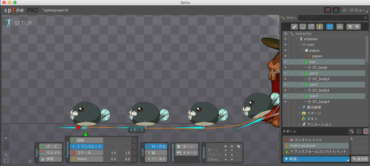The width and height of the screenshot is (370, 166).
Task: Select the 回転 rotate transform tool
Action: pyautogui.click(x=86, y=140)
